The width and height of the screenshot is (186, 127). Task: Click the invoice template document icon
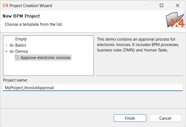(17, 58)
